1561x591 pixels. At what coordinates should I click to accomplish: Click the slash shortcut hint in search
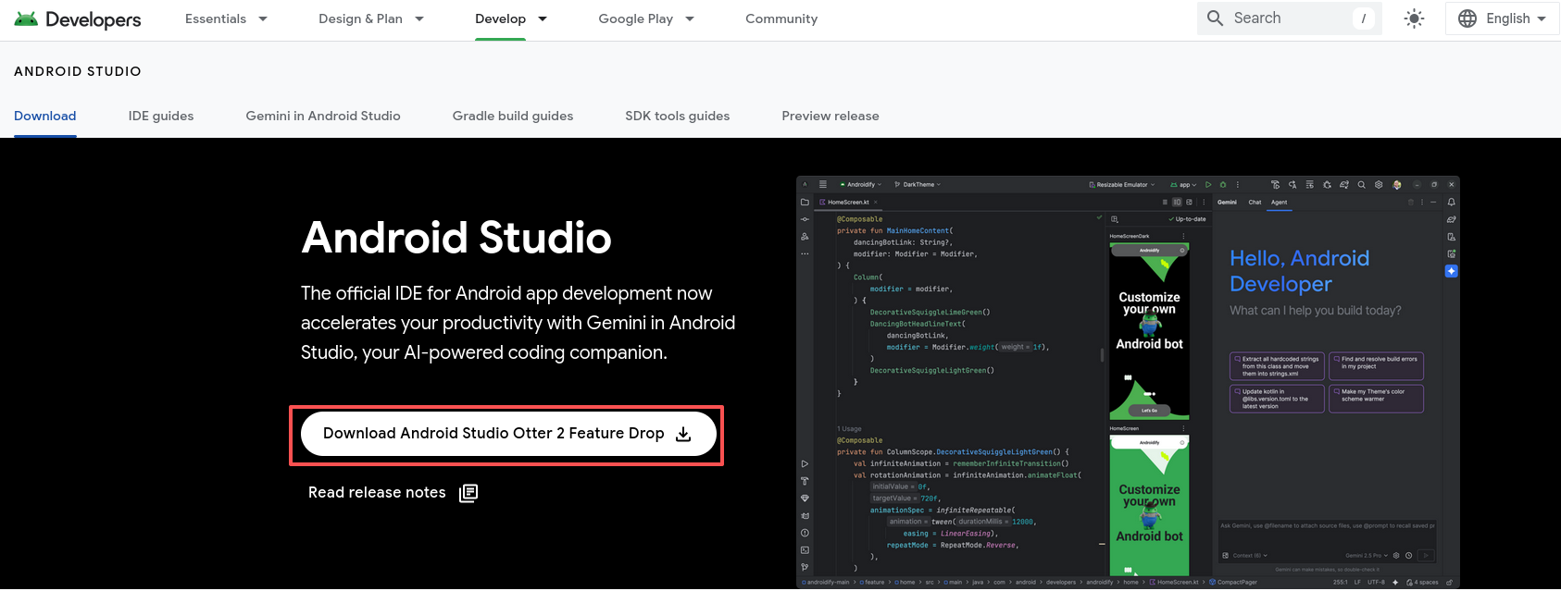[x=1363, y=18]
